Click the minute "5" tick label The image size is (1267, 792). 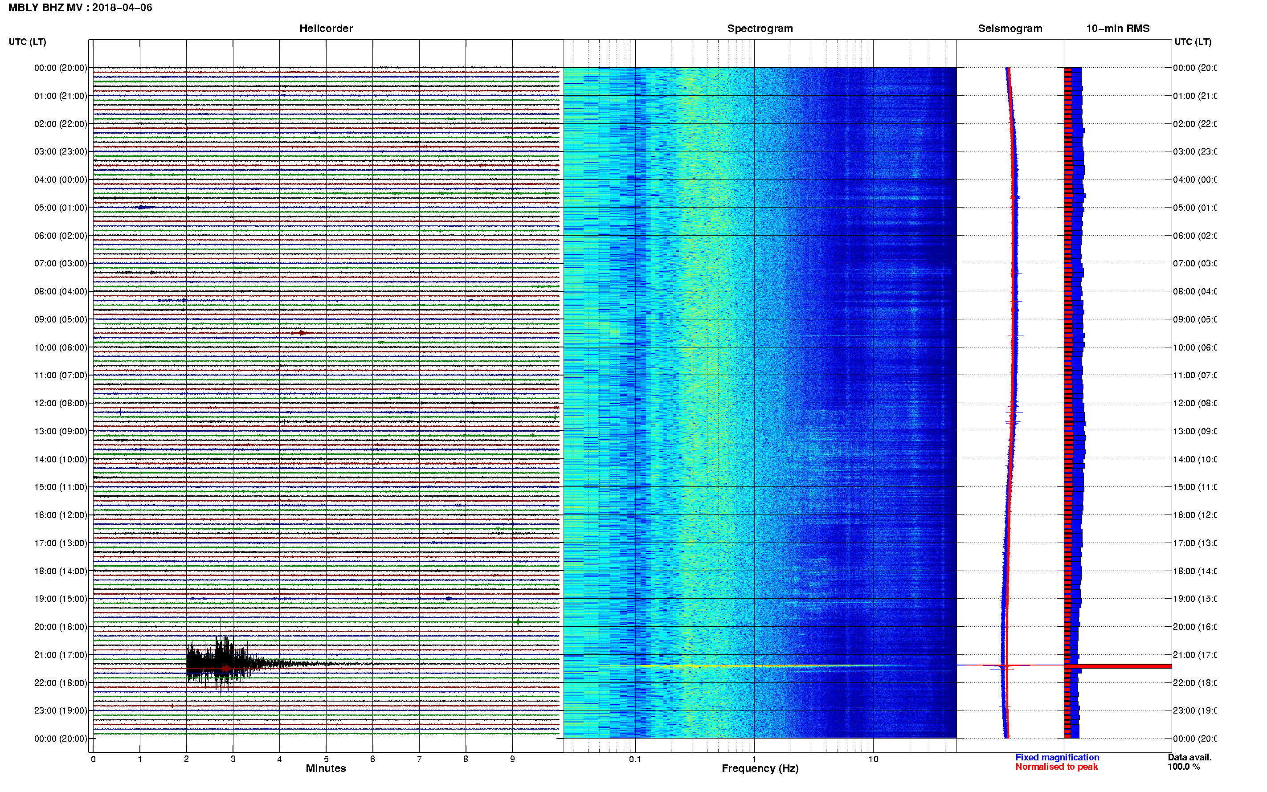click(x=326, y=759)
